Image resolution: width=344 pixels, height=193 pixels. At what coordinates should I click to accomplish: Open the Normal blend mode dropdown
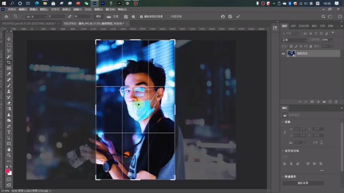coord(294,40)
